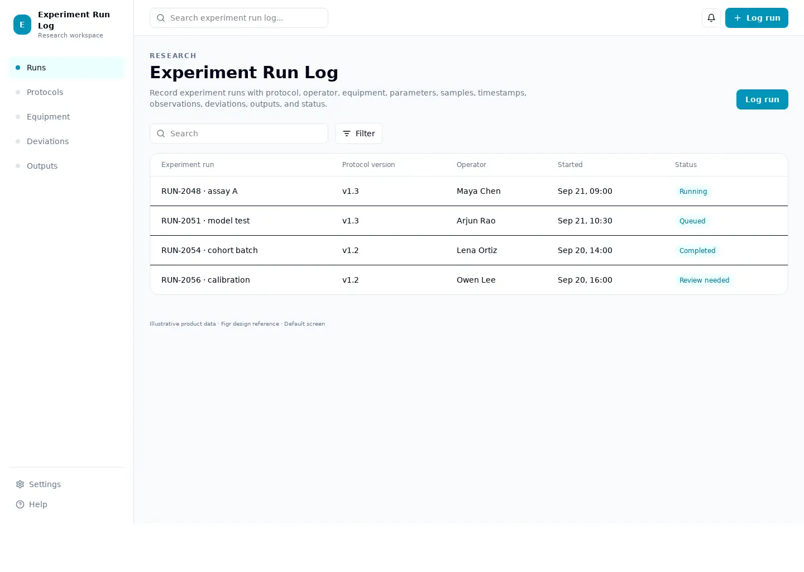The image size is (804, 572).
Task: Open Outputs in sidebar
Action: click(67, 166)
